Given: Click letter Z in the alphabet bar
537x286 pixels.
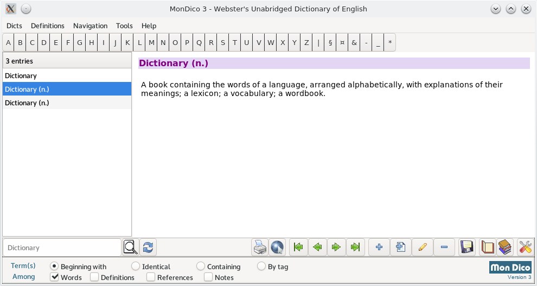Looking at the screenshot, I should point(306,42).
